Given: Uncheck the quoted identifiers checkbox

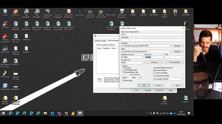Looking at the screenshot, I should [154, 70].
